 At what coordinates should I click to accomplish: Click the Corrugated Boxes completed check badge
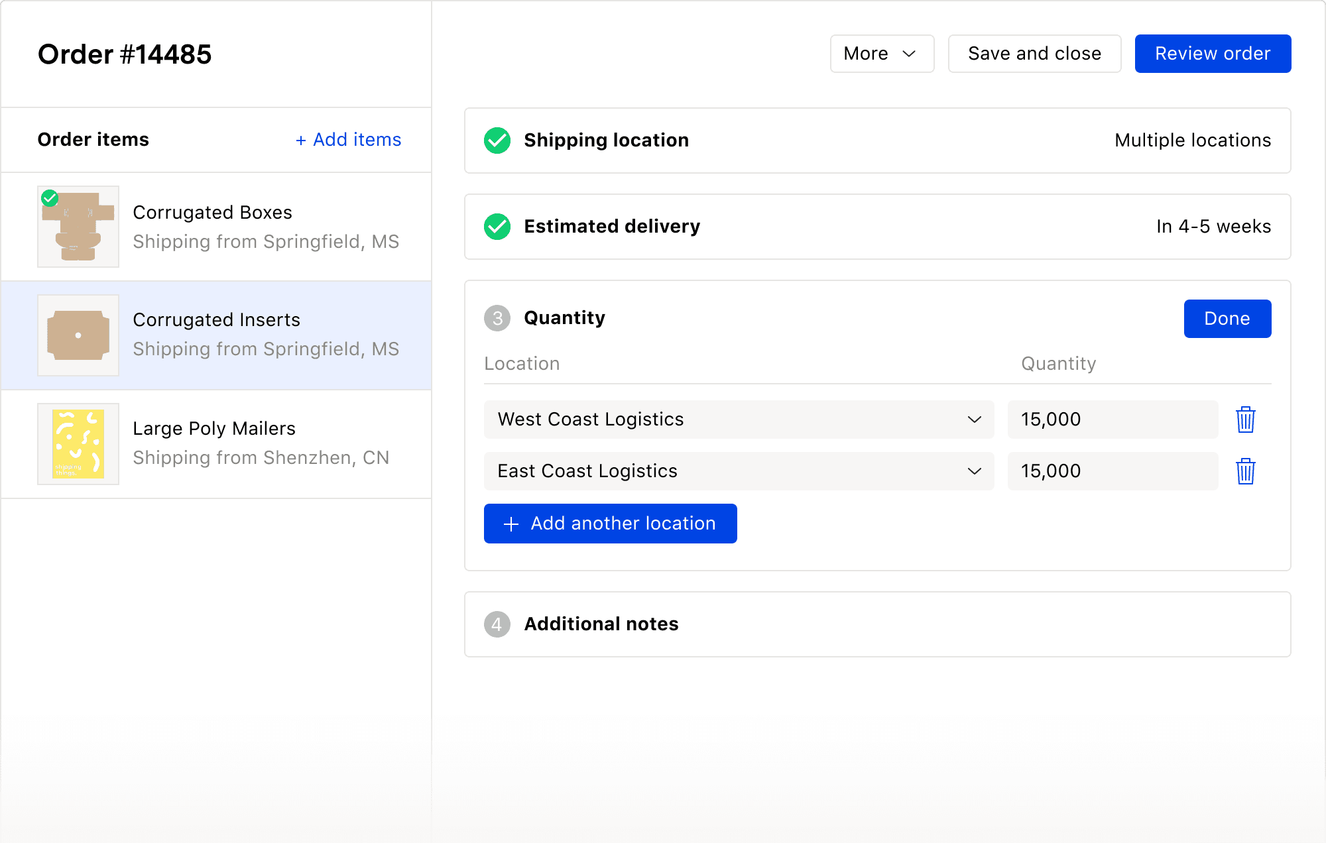[x=50, y=198]
